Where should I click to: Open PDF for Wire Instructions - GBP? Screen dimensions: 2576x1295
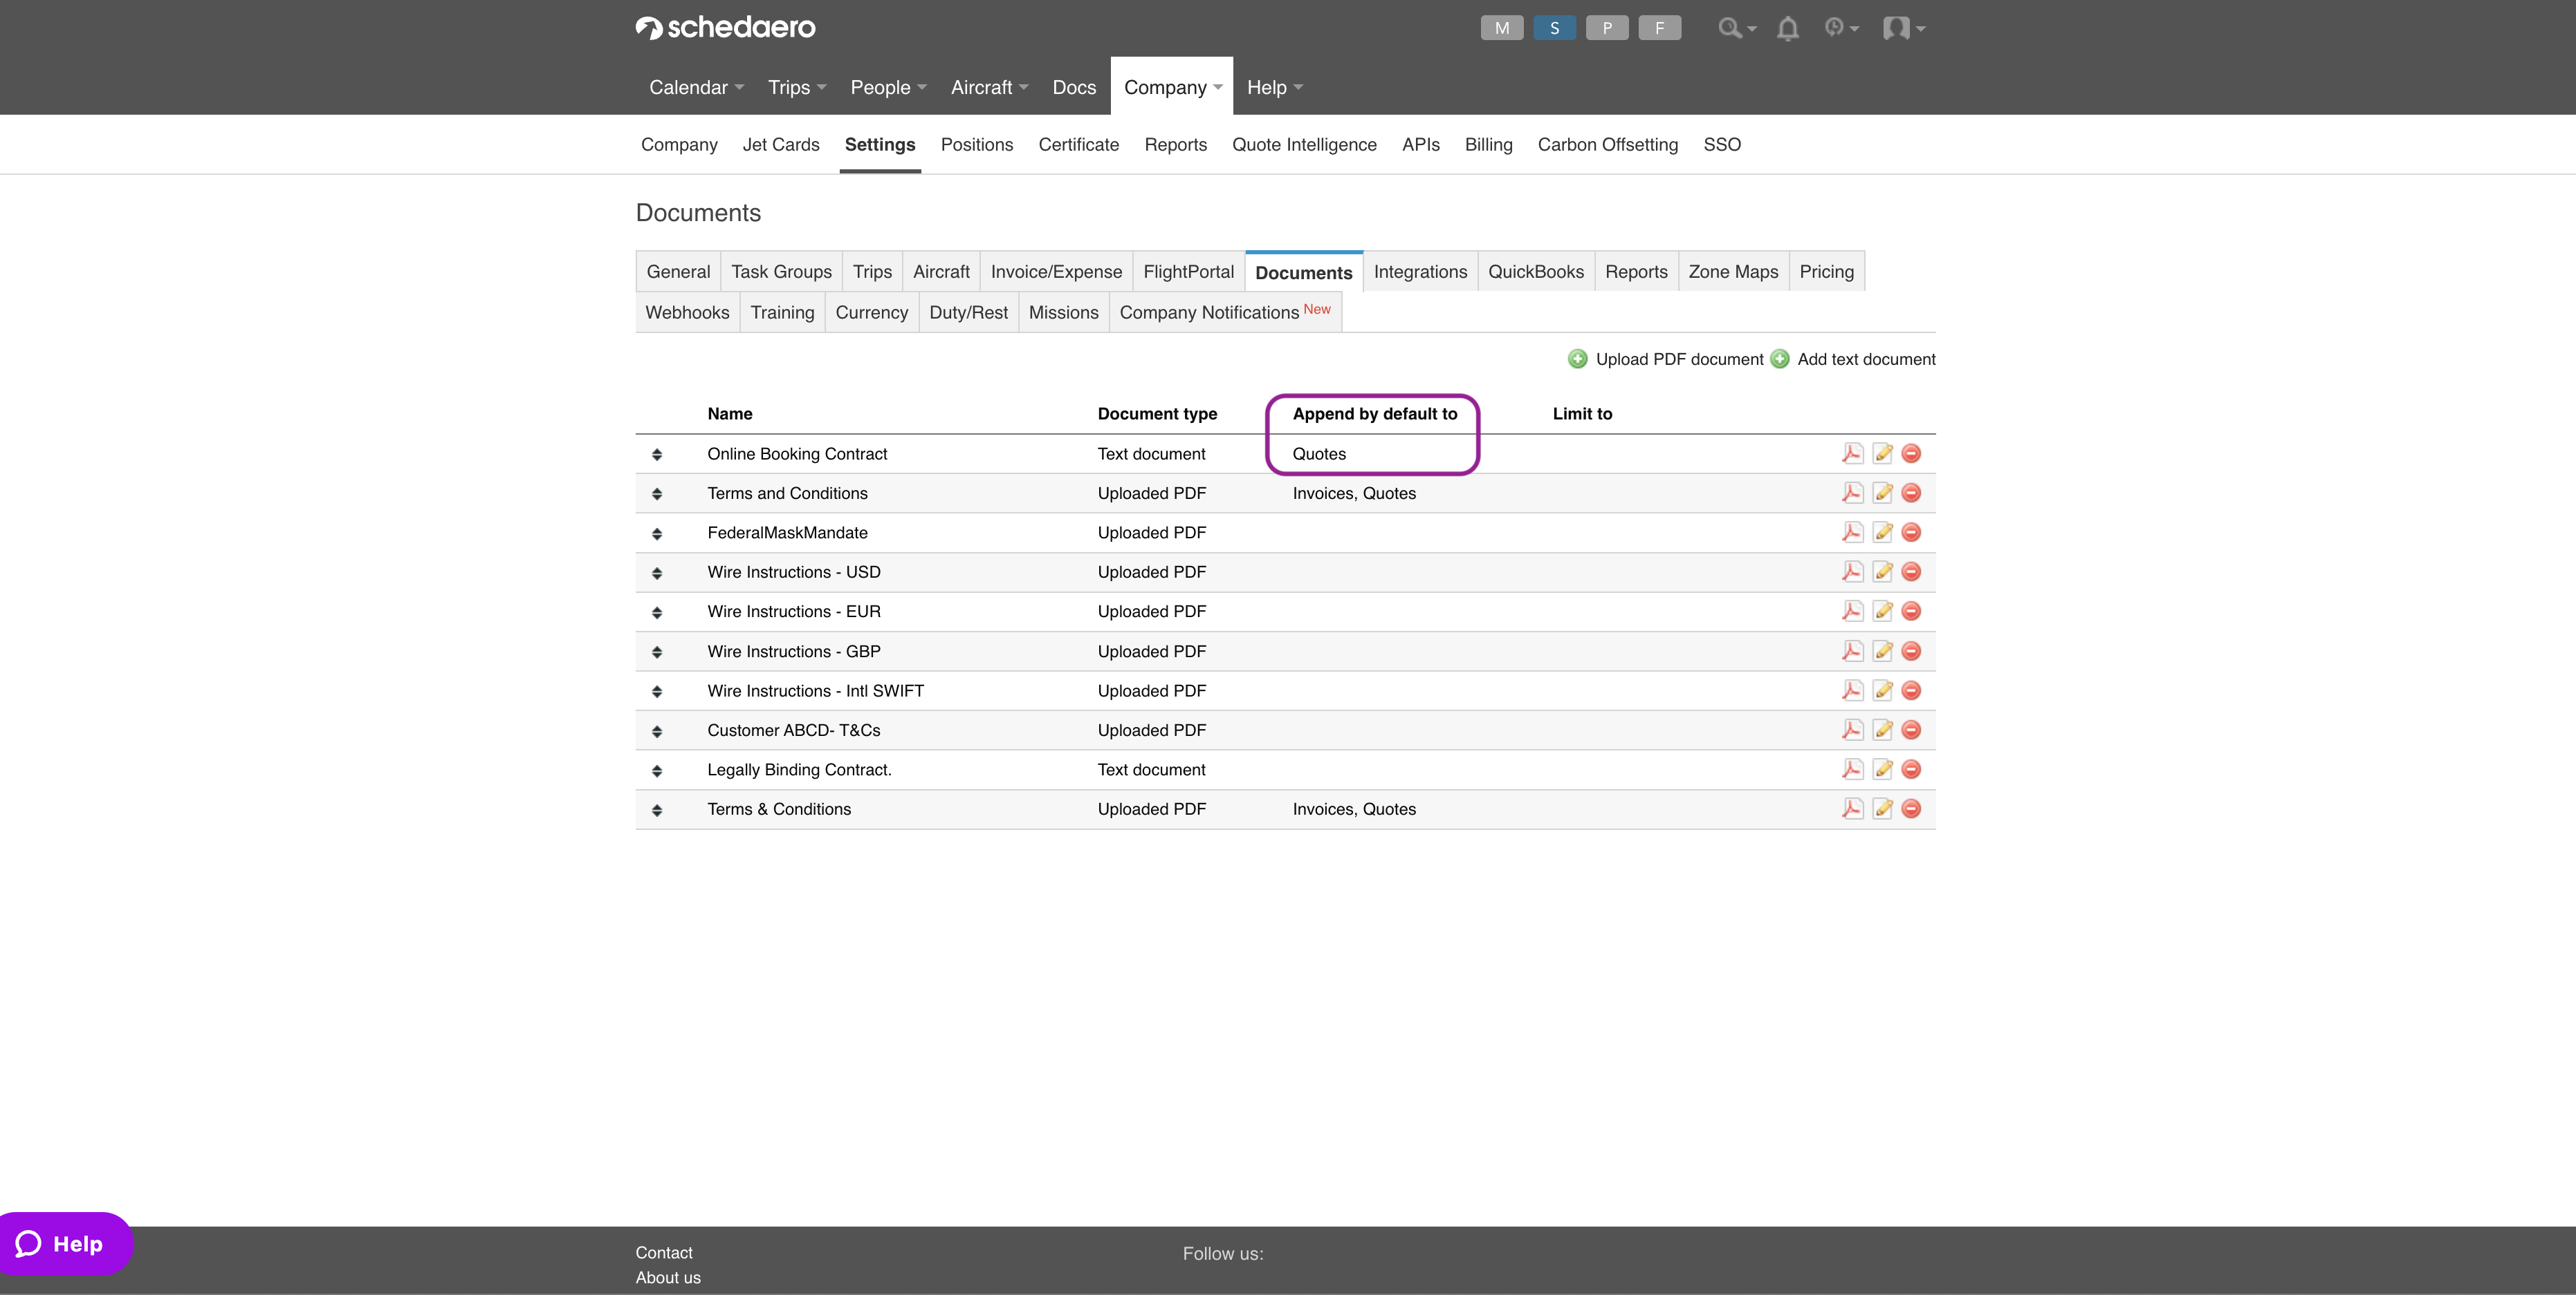(1852, 652)
